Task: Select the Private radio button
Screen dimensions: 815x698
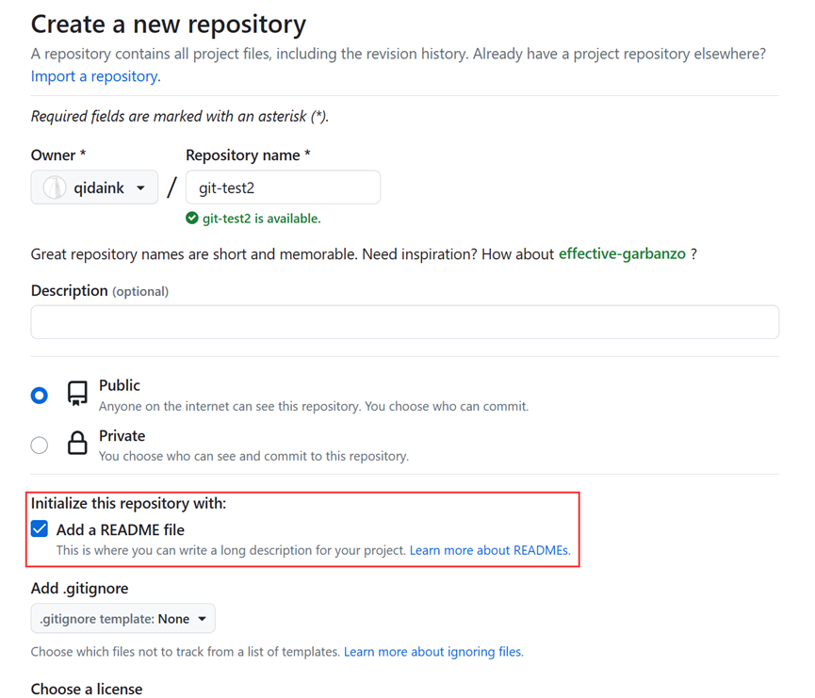Action: (40, 445)
